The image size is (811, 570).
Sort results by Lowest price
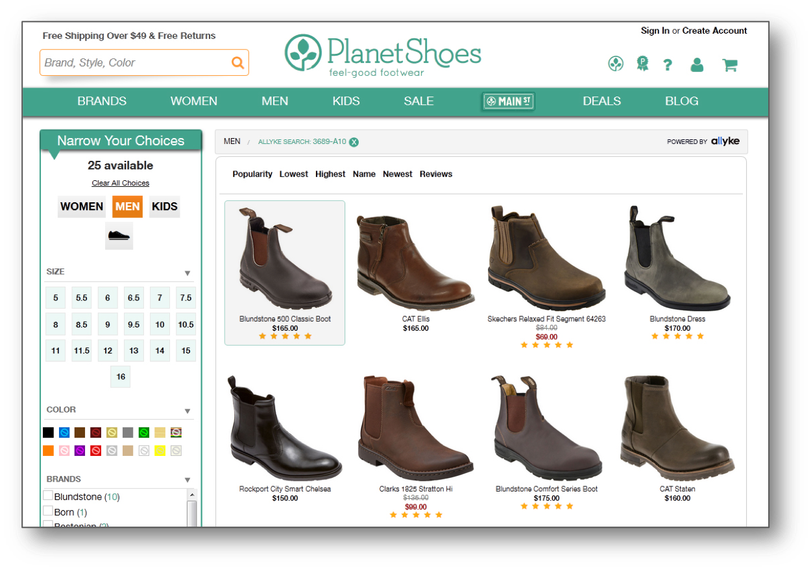coord(294,174)
